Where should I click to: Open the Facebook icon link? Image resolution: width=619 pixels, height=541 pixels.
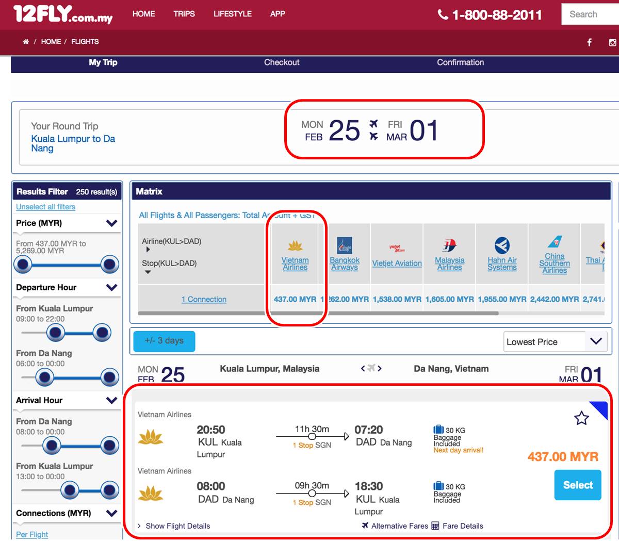[x=590, y=42]
